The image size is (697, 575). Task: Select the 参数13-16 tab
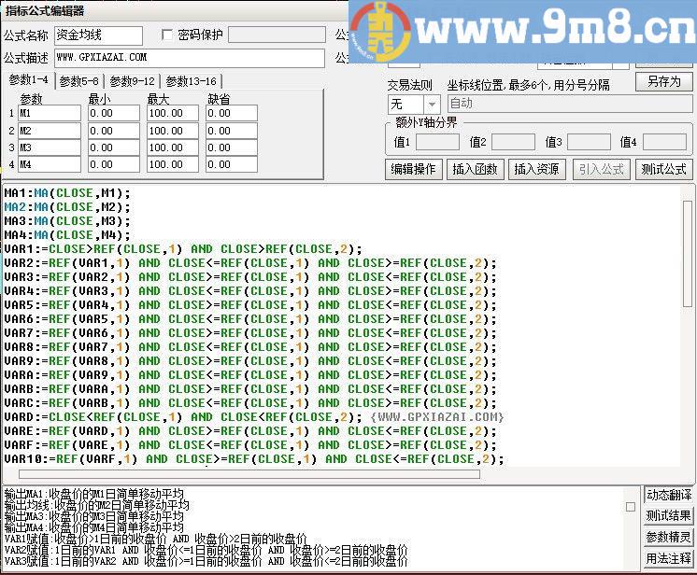click(x=191, y=81)
